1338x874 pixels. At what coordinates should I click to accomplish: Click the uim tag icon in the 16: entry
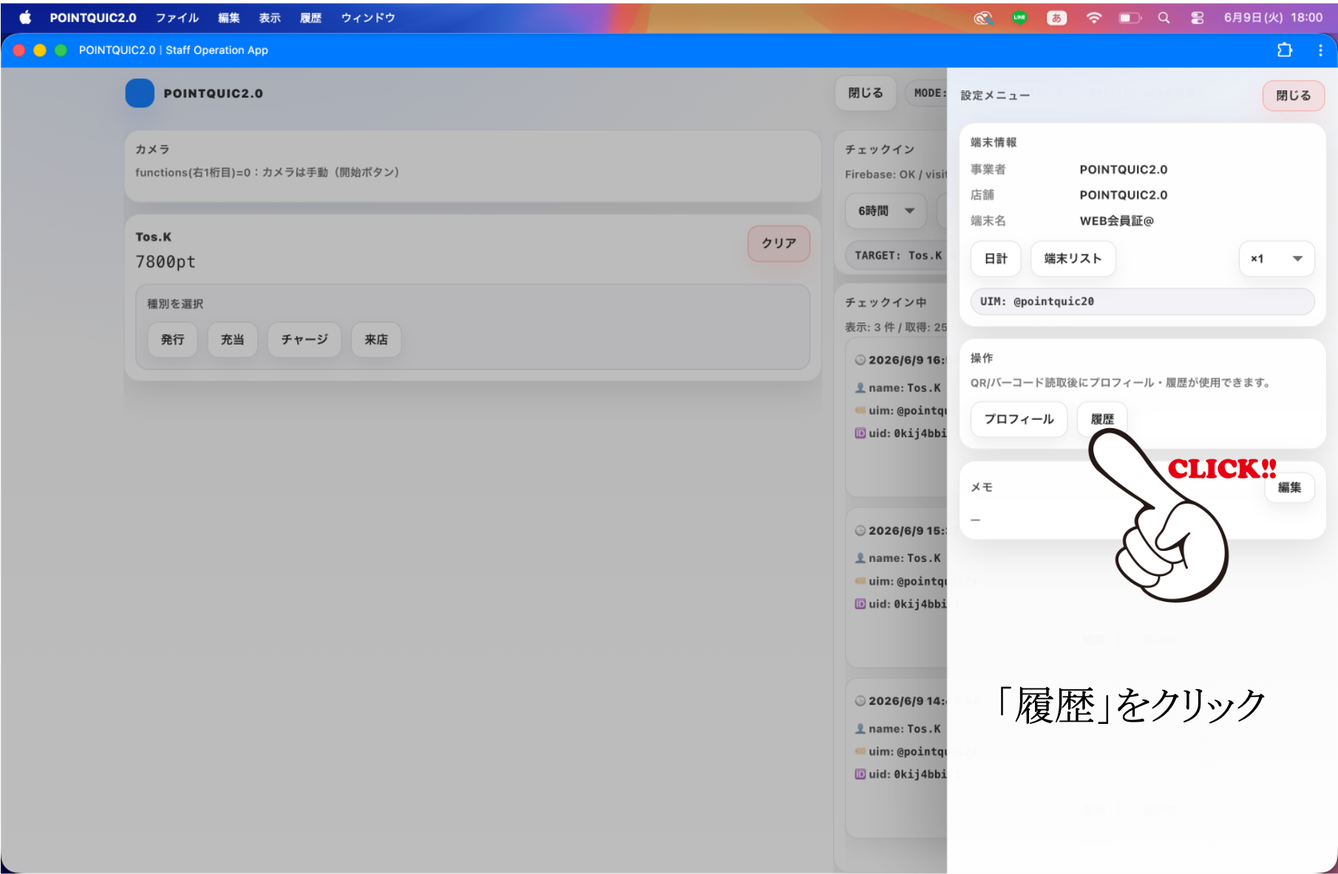[860, 410]
